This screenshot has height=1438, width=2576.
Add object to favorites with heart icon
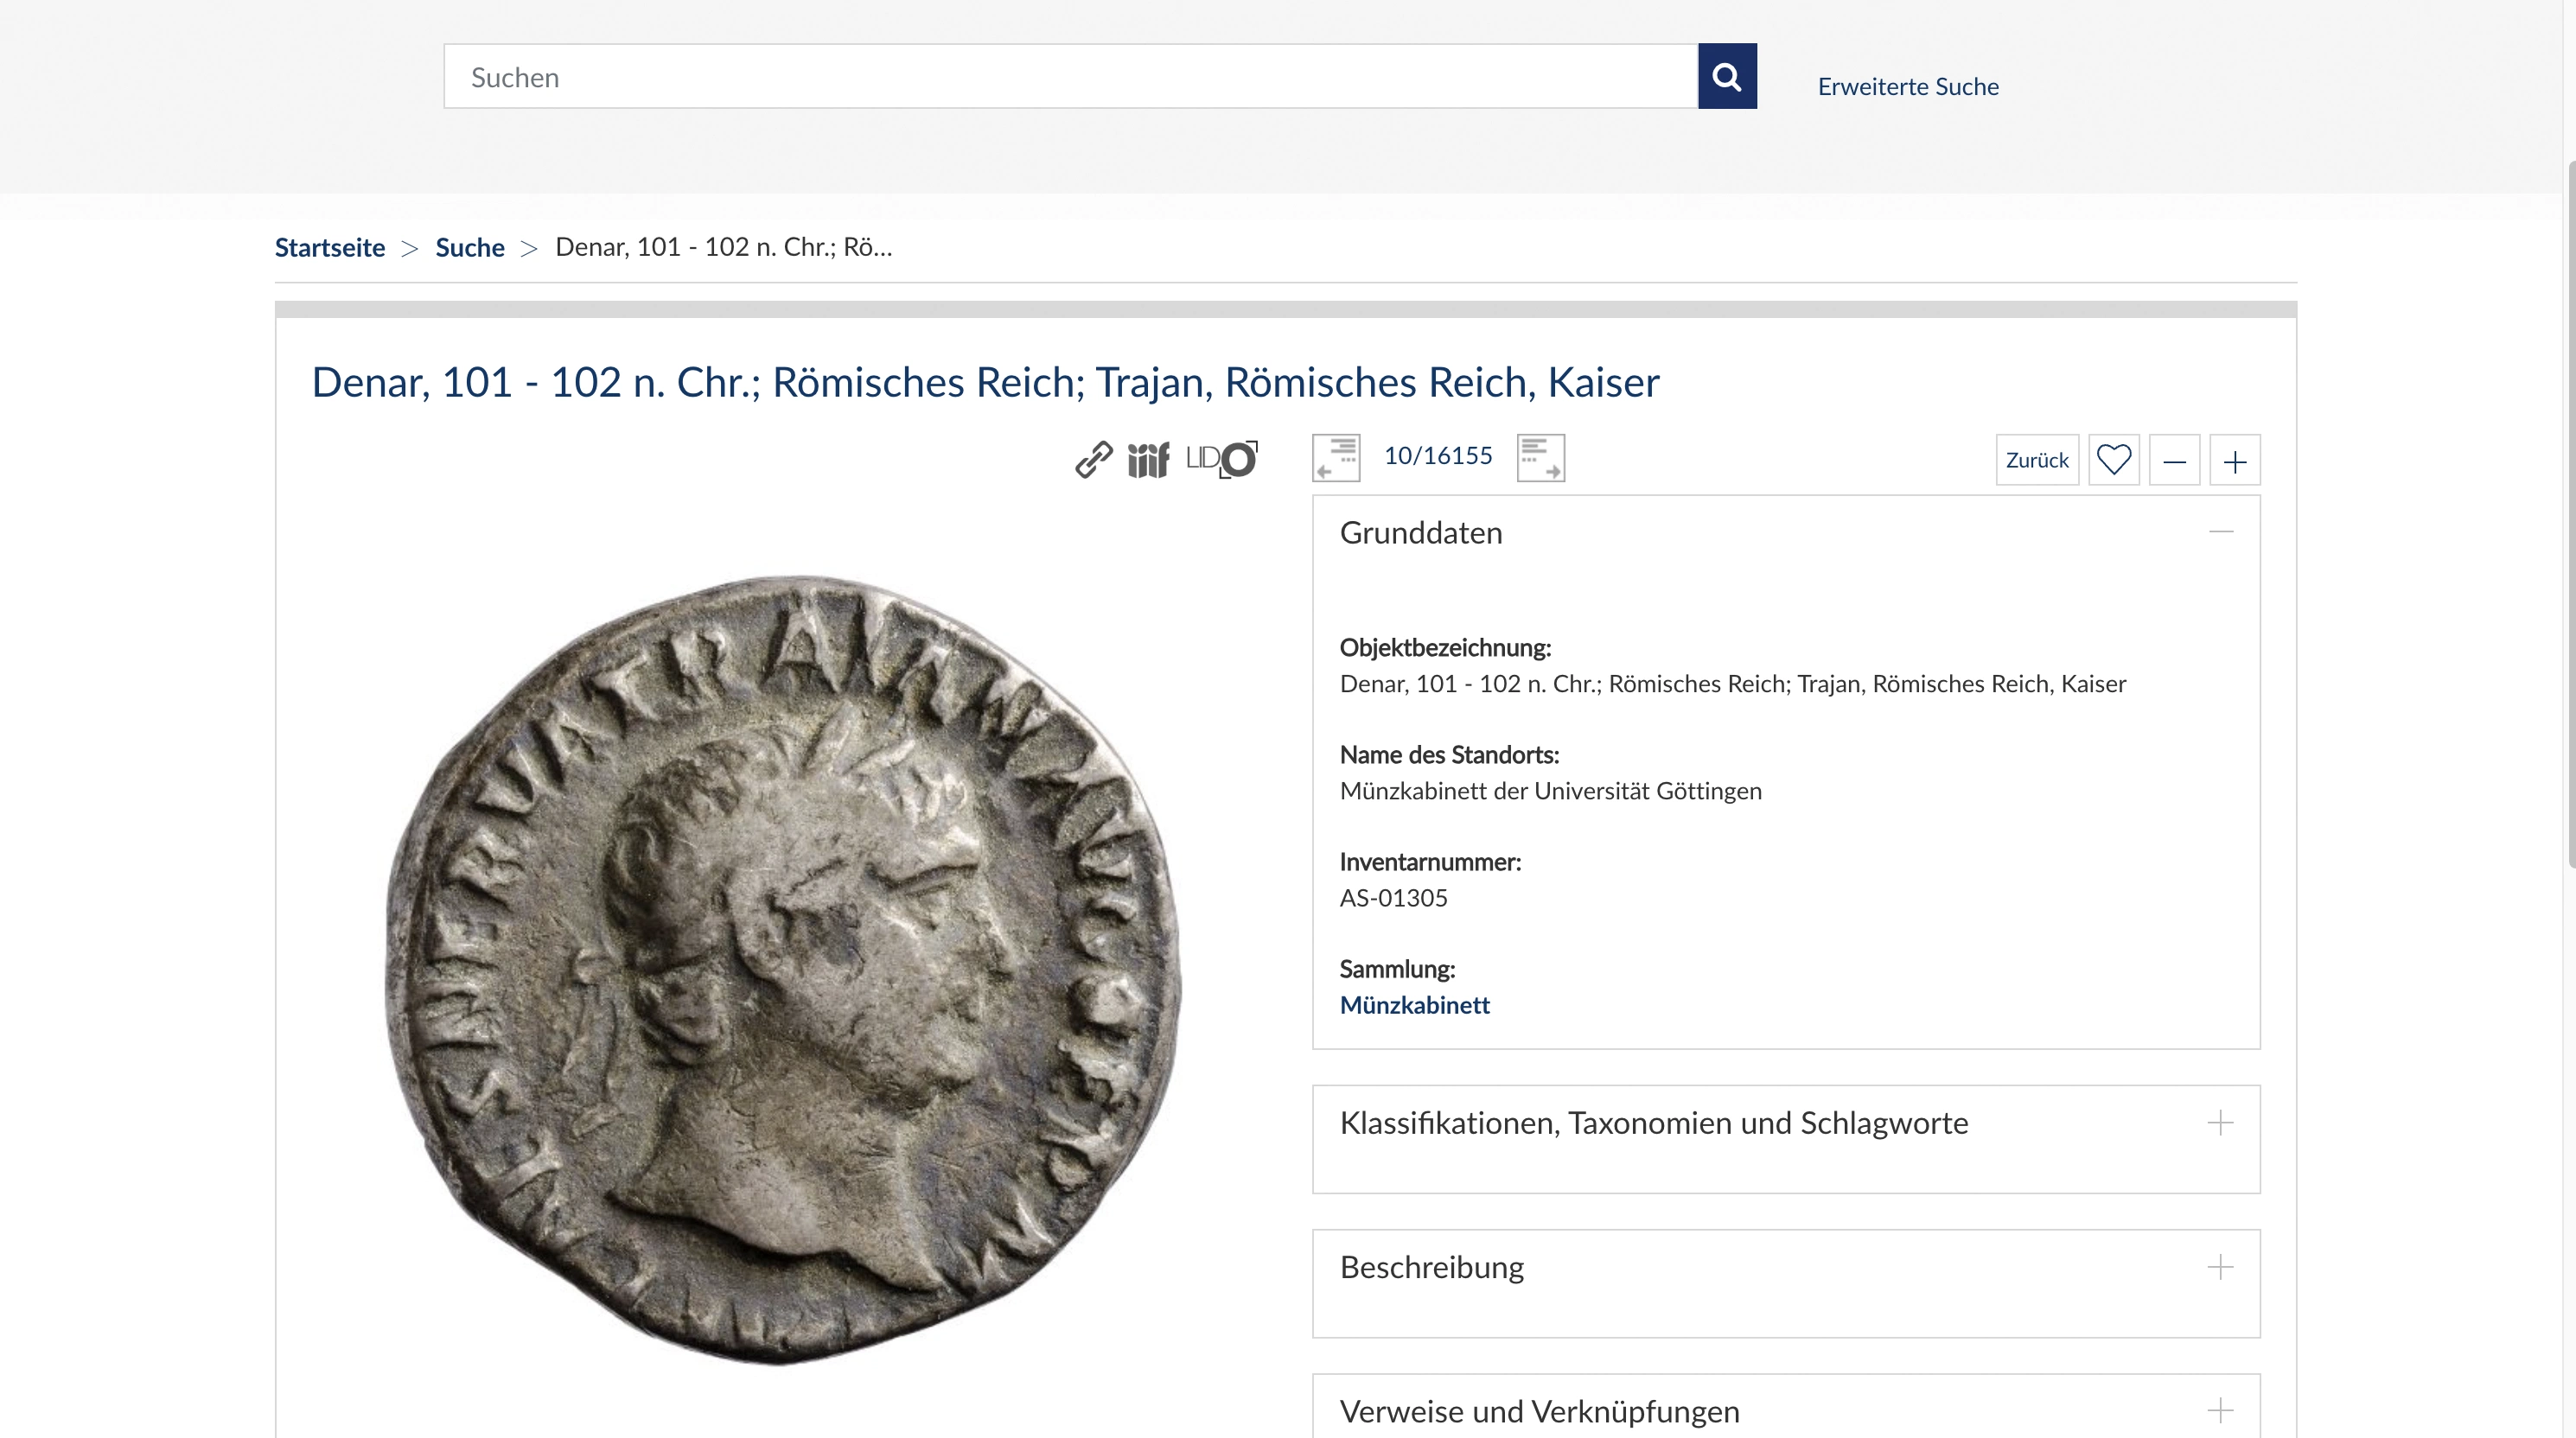click(2113, 460)
